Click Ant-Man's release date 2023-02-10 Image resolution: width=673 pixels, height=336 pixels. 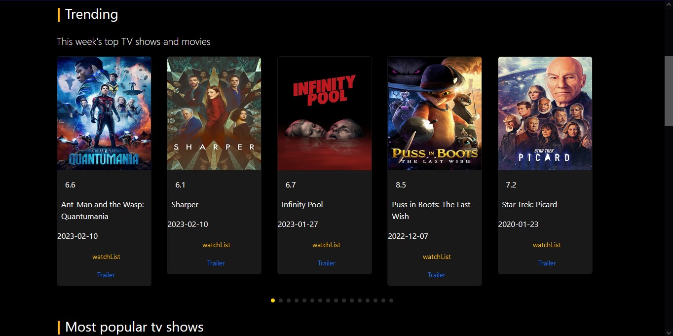pyautogui.click(x=77, y=236)
